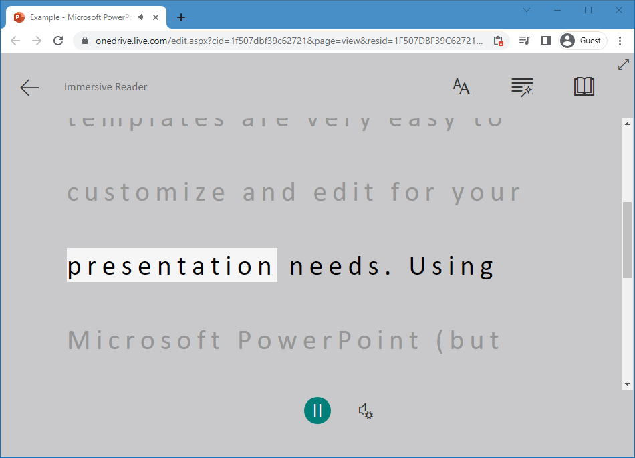
Task: Mute audio on the browser tab
Action: tap(142, 17)
